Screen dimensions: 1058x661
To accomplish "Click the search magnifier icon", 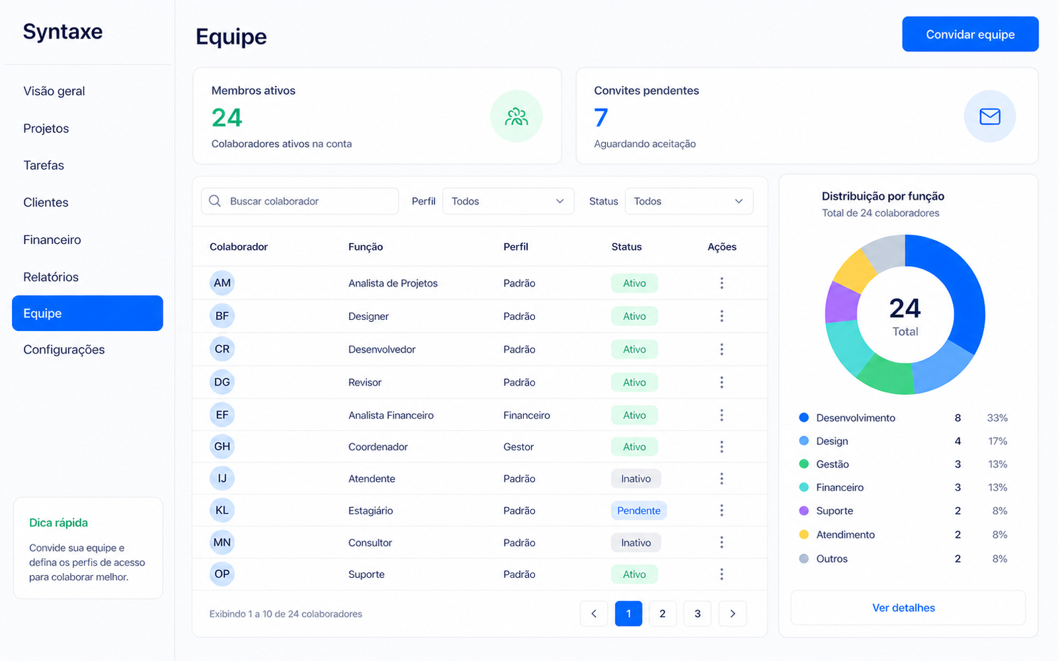I will [215, 201].
